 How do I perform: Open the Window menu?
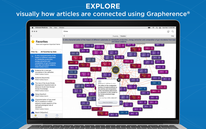click(x=62, y=28)
